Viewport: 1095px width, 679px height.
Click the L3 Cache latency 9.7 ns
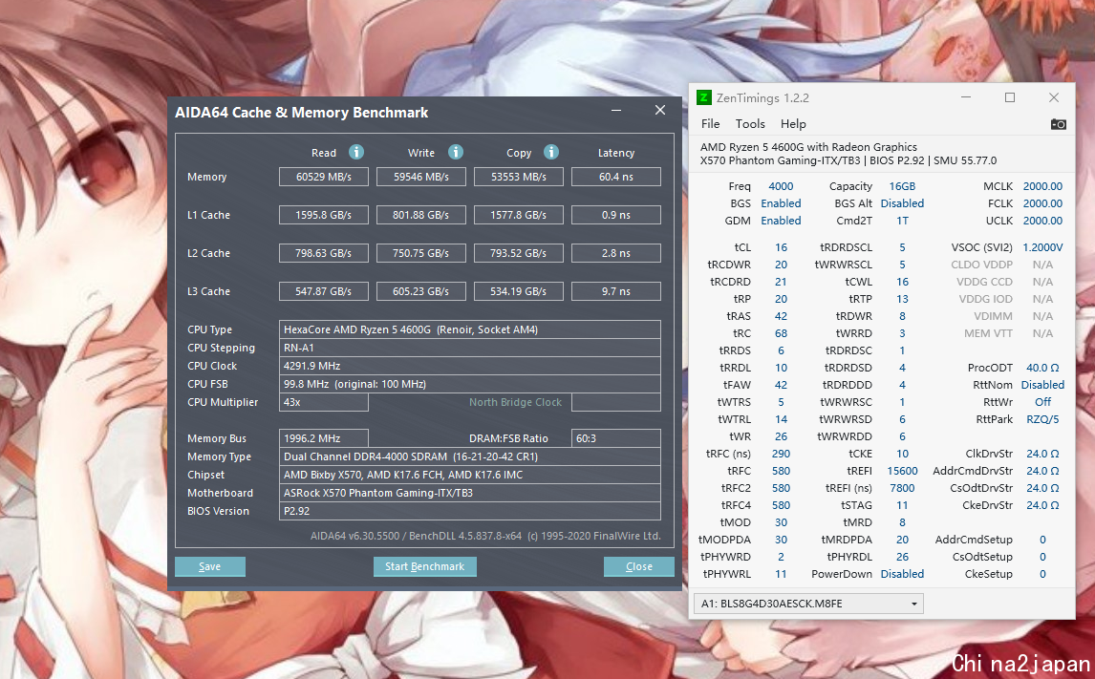click(616, 291)
